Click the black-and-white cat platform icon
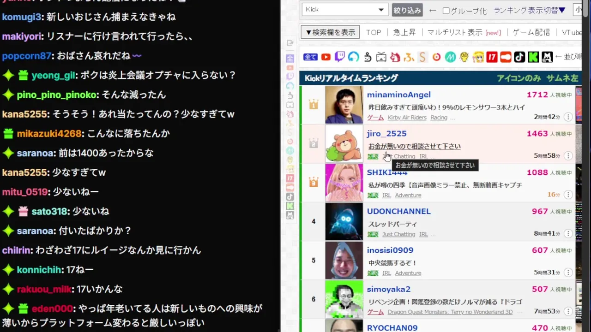Viewport: 591px width, 332px height. click(547, 57)
